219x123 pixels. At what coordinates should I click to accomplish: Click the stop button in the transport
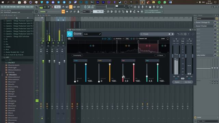point(49,7)
